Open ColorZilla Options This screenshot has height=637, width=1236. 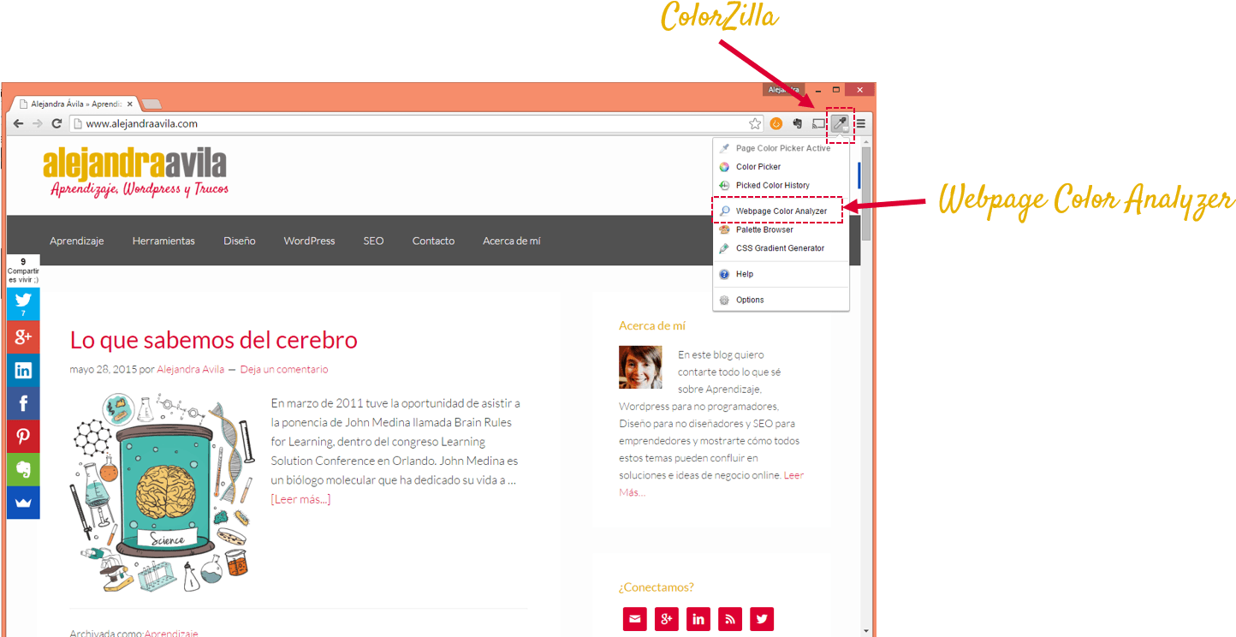[781, 300]
